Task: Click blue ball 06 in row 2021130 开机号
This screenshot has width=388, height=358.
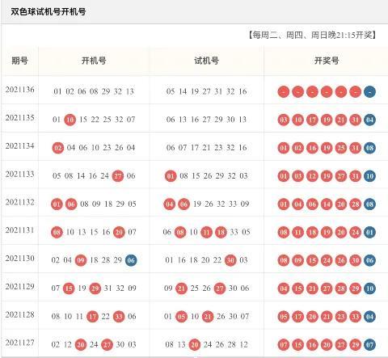Action: [x=131, y=260]
